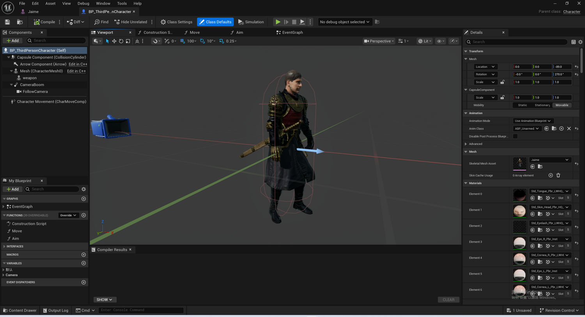Browse to asset in Content Browser toolbar icon

click(20, 22)
